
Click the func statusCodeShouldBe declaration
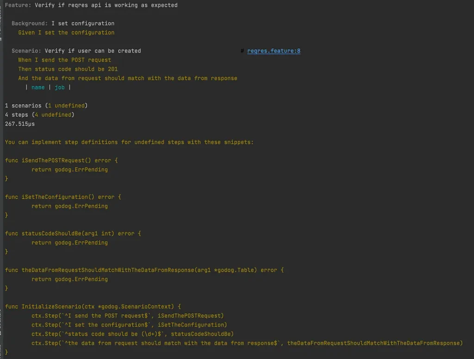coord(73,233)
